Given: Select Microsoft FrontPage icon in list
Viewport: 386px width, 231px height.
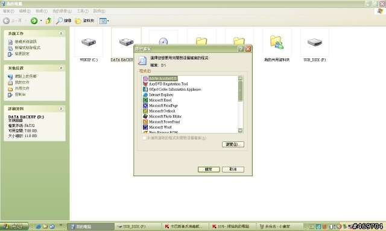Looking at the screenshot, I should point(145,105).
